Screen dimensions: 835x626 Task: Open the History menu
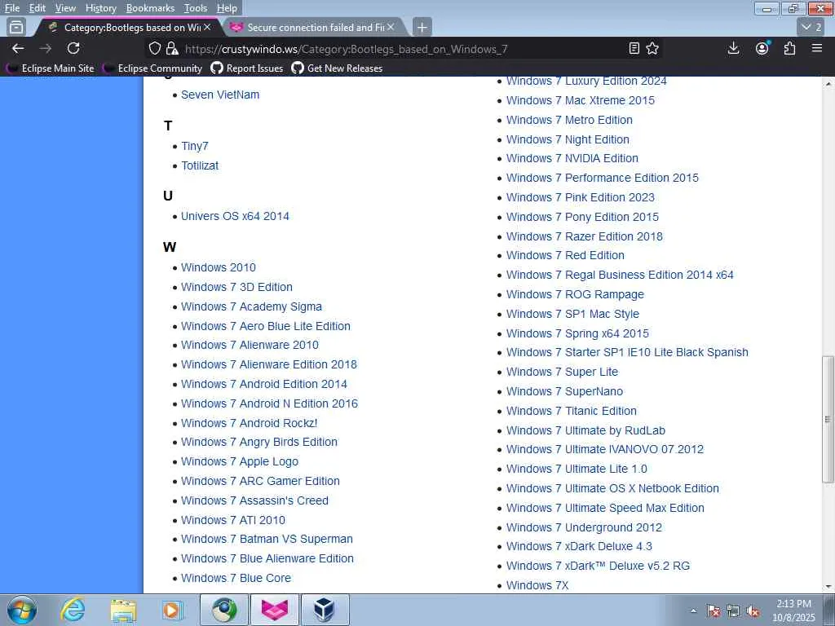(100, 8)
